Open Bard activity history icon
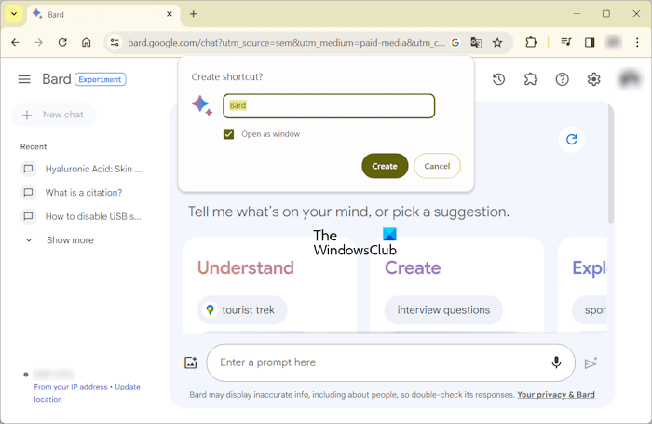652x424 pixels. coord(499,79)
